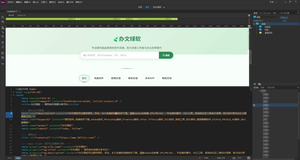Open the Open Documents icon in left toolbar
Image resolution: width=300 pixels, height=160 pixels.
click(3, 17)
